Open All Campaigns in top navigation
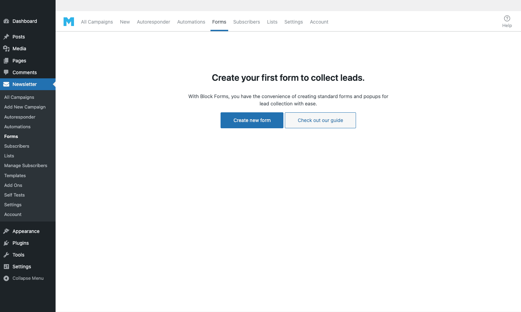The width and height of the screenshot is (521, 312). 97,22
